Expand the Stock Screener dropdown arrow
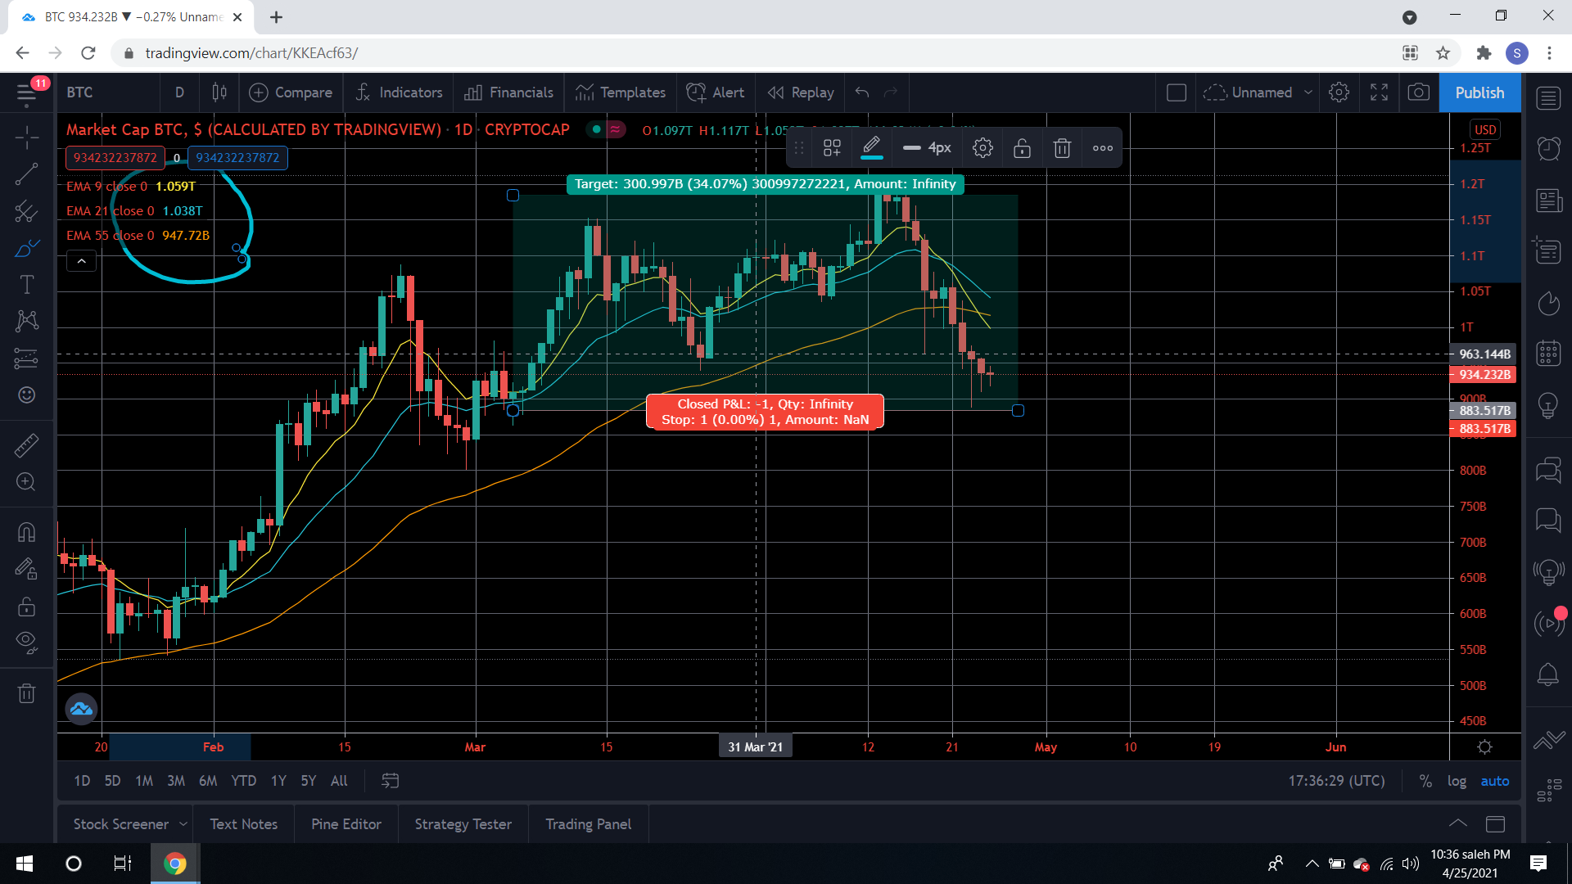The width and height of the screenshot is (1572, 884). (x=183, y=824)
